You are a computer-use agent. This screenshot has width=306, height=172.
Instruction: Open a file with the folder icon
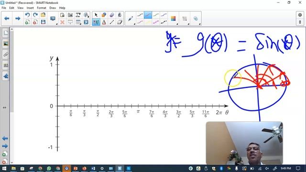click(43, 15)
